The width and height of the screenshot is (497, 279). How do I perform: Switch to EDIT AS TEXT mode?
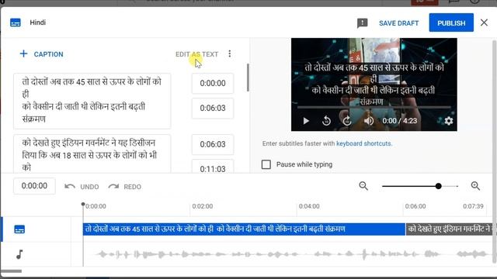click(x=196, y=54)
